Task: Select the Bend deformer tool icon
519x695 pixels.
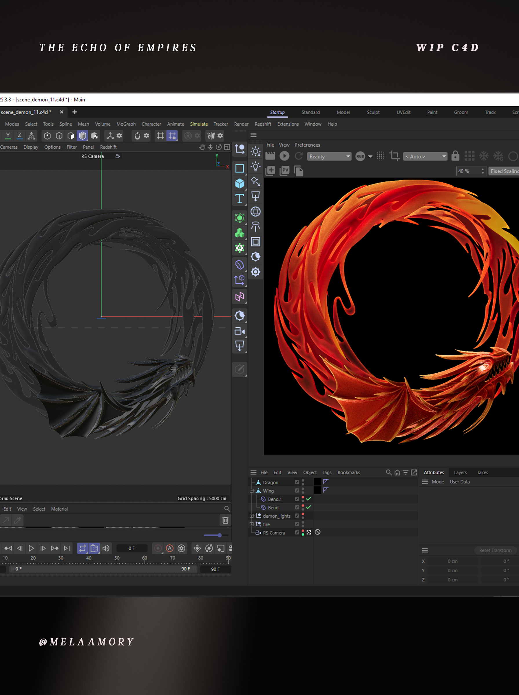Action: pyautogui.click(x=240, y=265)
